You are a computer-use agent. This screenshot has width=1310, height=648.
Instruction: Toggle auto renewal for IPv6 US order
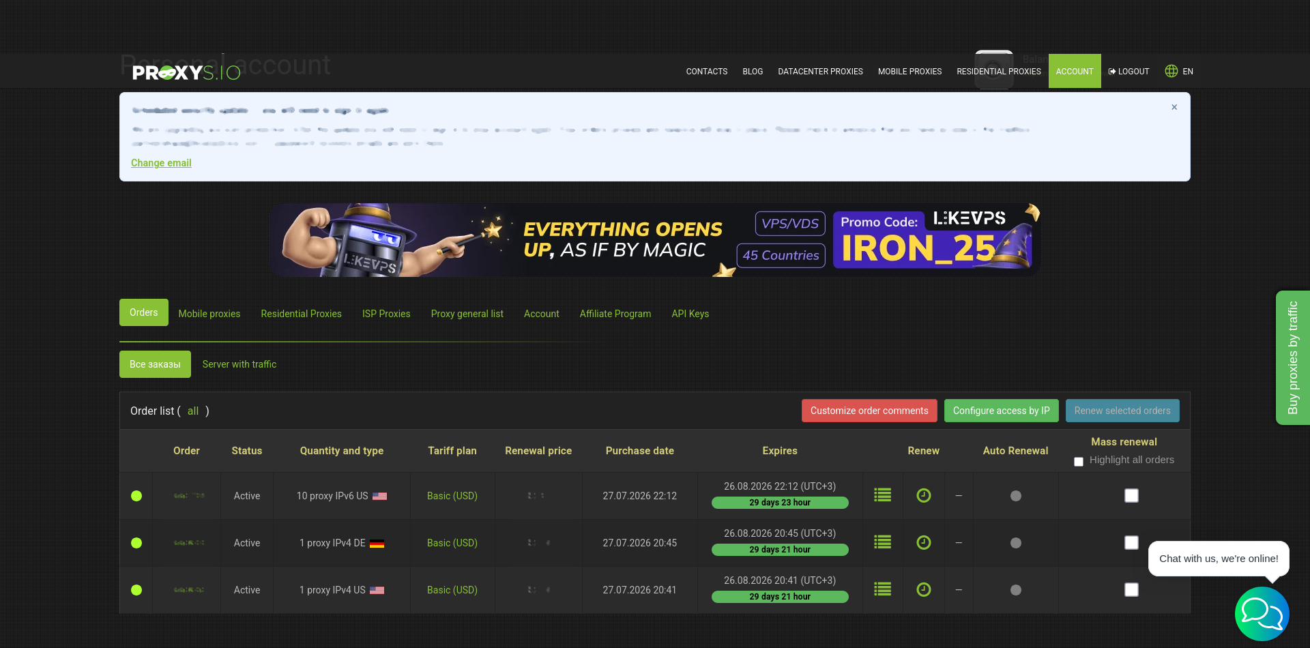[1015, 496]
